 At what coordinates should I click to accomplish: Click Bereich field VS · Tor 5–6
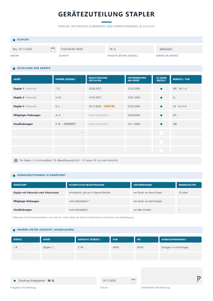pyautogui.click(x=186, y=106)
